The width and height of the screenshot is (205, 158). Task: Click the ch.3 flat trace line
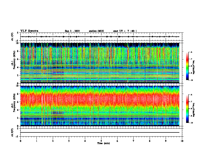pos(100,132)
